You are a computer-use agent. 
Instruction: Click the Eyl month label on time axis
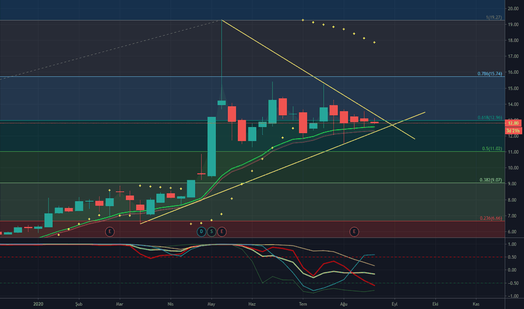[x=395, y=304]
